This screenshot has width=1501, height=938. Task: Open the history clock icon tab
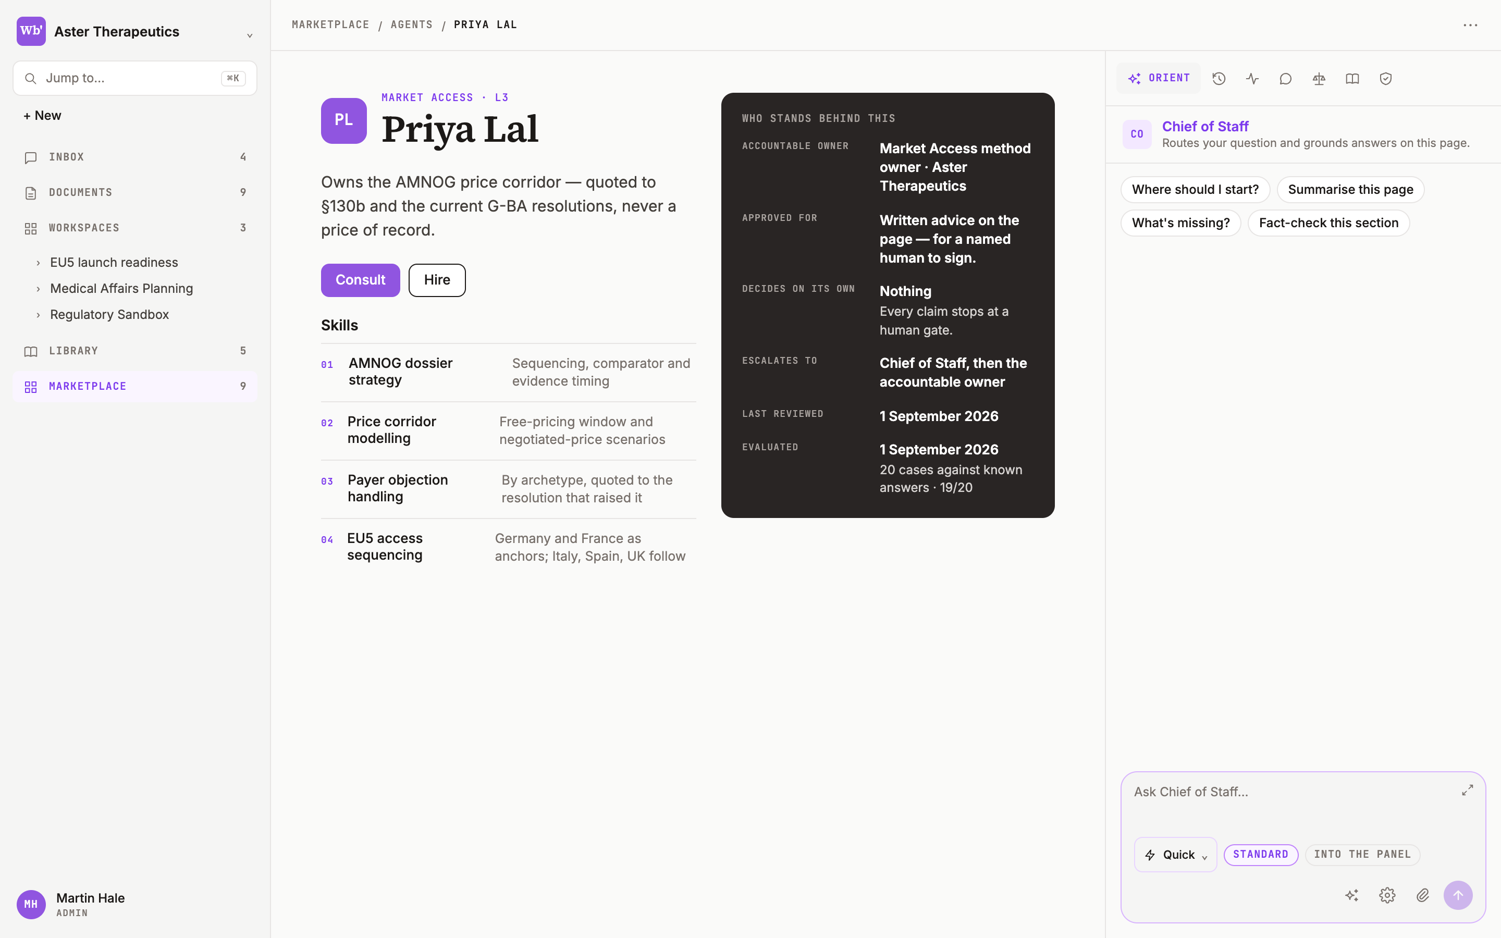coord(1219,79)
